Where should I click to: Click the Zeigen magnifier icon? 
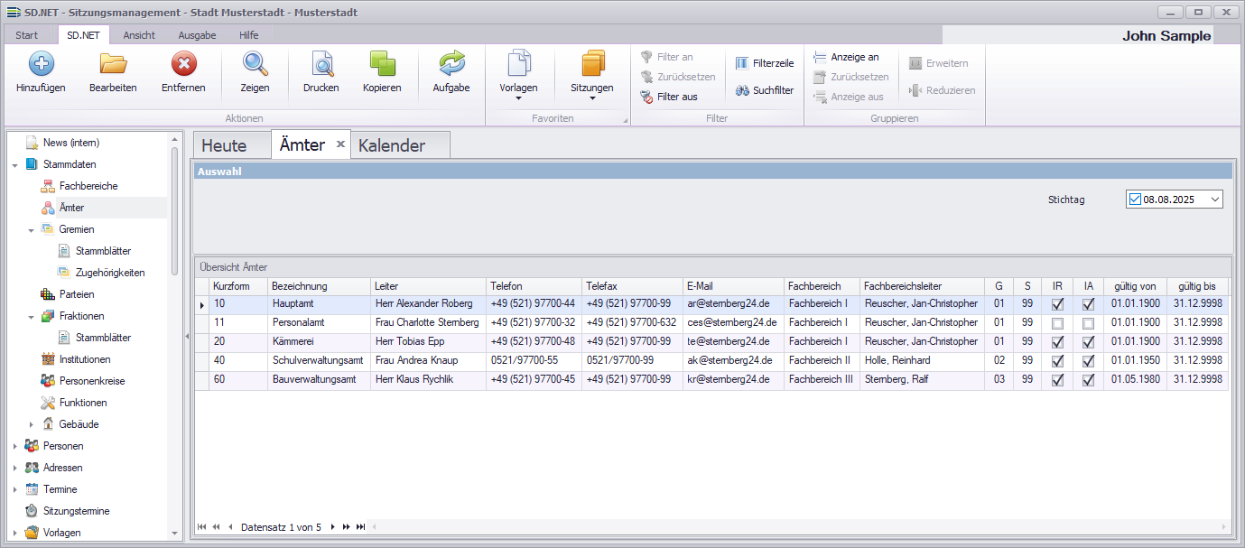pyautogui.click(x=255, y=64)
